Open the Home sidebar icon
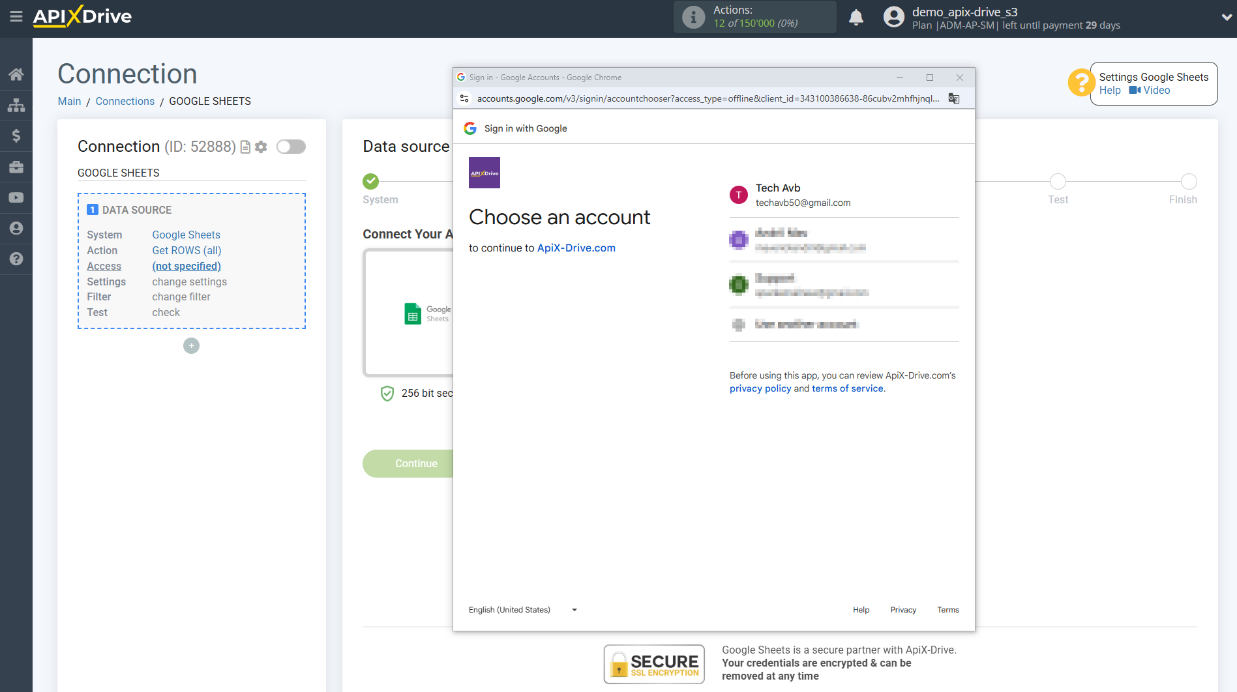Image resolution: width=1237 pixels, height=692 pixels. tap(16, 74)
